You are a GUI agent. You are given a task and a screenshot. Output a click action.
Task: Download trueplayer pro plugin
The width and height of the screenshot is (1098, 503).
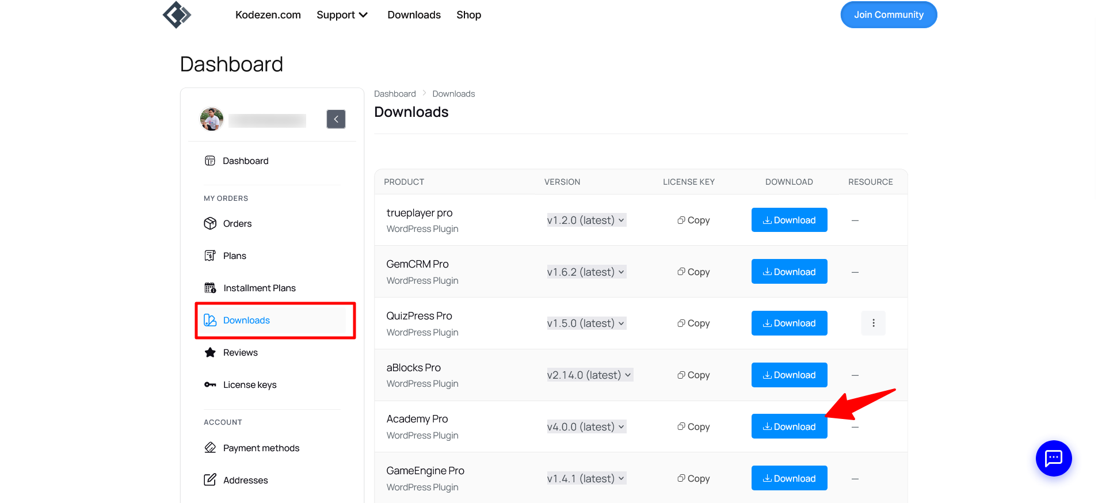(x=790, y=220)
